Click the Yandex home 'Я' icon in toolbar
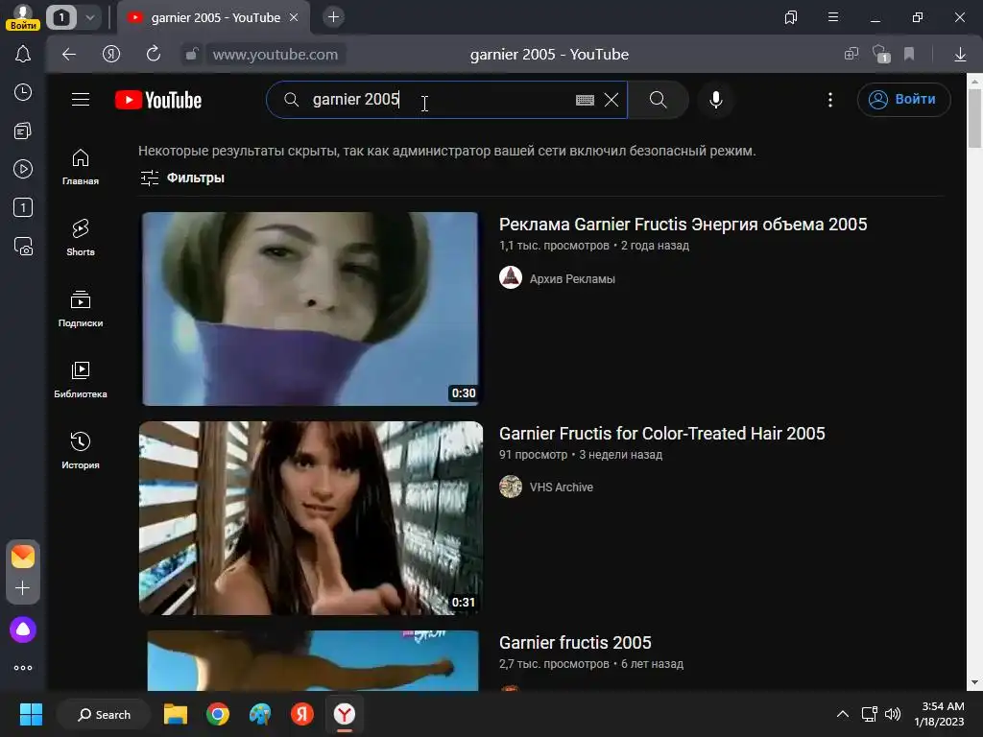 (x=111, y=55)
